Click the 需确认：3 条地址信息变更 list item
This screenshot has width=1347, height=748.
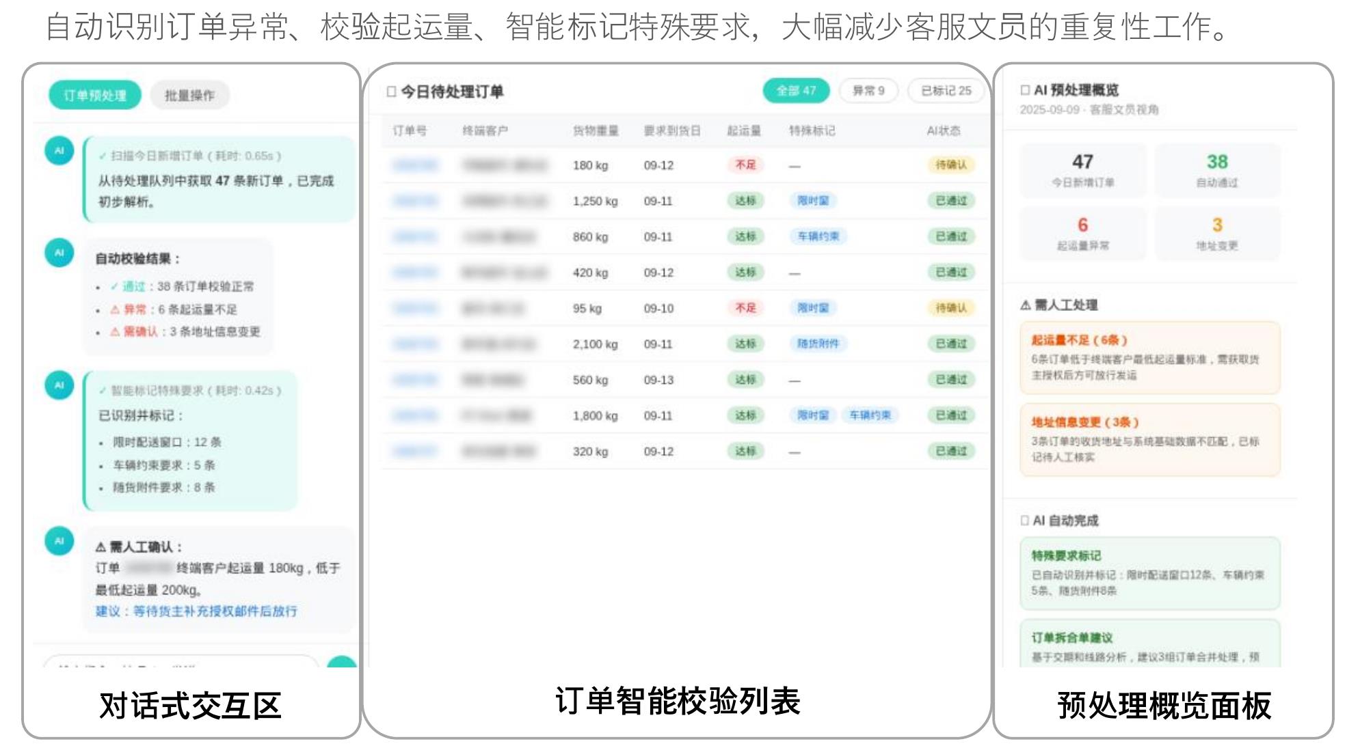tap(185, 331)
